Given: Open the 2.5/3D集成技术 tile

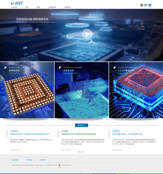Looking at the screenshot, I should (136, 90).
